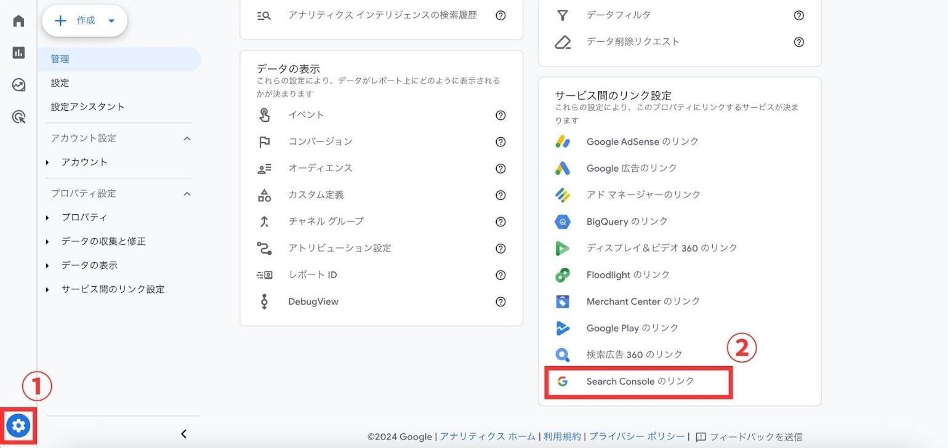Open the Explore icon in left rail
The image size is (948, 448).
(x=18, y=85)
